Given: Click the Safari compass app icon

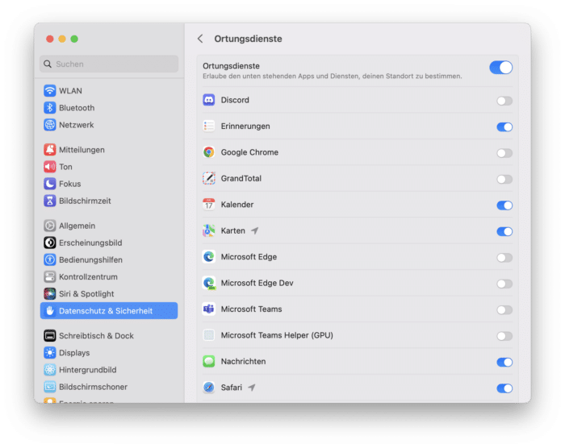Looking at the screenshot, I should pos(208,388).
